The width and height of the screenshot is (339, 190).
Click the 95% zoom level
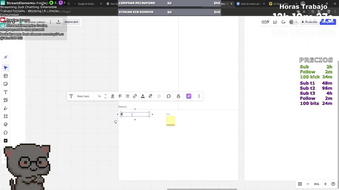coord(316,184)
